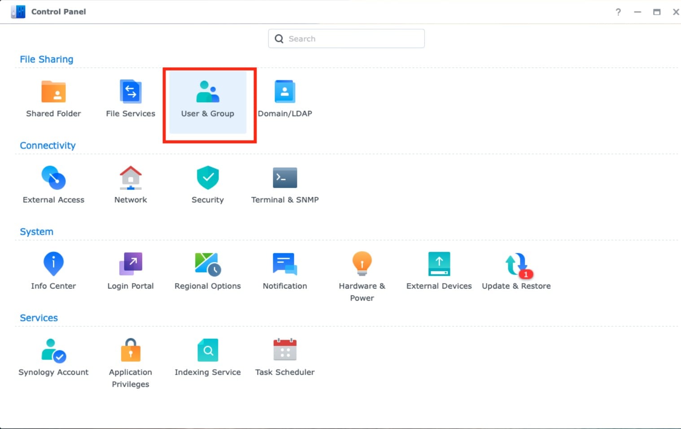Open Application Privileges
Viewport: 681px width, 429px height.
click(x=131, y=350)
